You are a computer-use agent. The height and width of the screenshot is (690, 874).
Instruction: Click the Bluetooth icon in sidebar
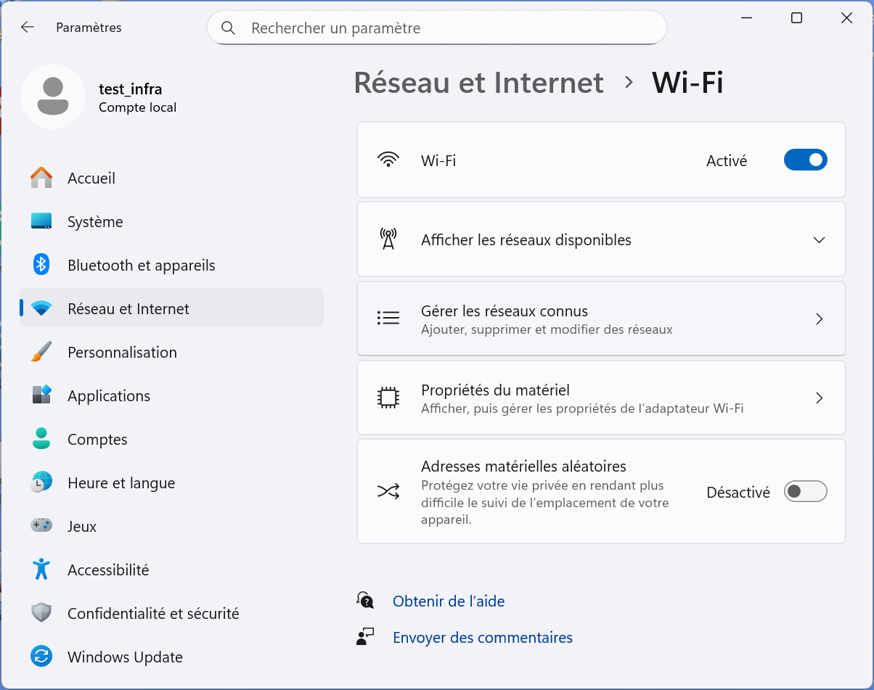pyautogui.click(x=41, y=265)
